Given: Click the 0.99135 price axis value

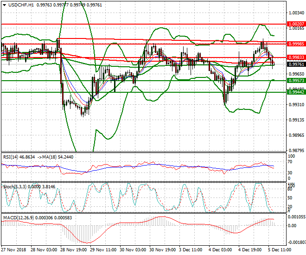Looking at the screenshot, I should tap(296, 120).
